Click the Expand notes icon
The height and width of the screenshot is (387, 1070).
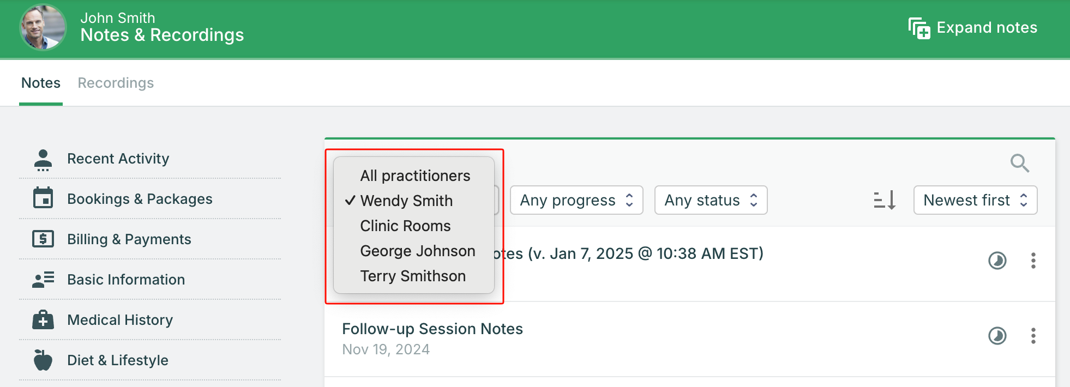coord(919,28)
